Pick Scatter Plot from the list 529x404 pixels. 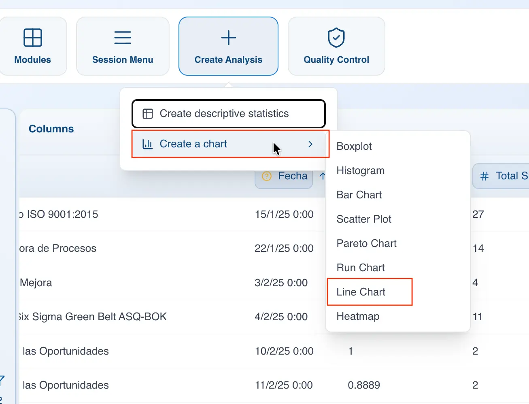click(364, 219)
